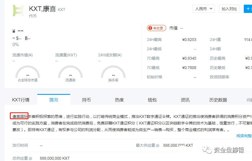Click the 24H额 label

click(215, 49)
